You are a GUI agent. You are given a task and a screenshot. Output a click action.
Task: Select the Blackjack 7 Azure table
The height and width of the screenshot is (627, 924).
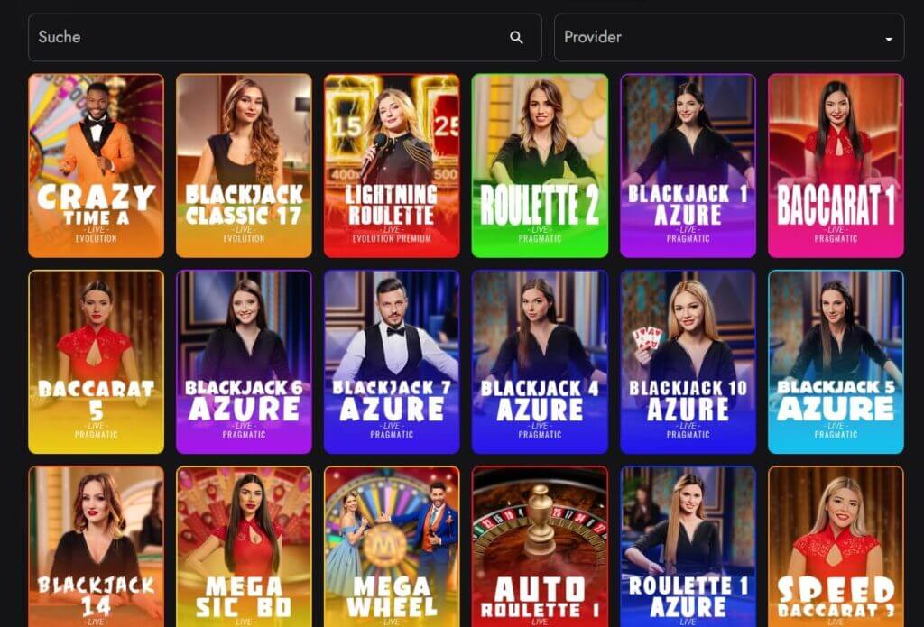[392, 362]
